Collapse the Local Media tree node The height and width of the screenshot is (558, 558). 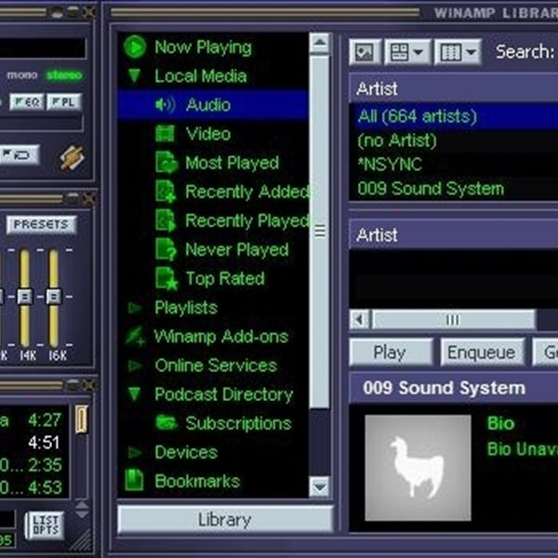pos(135,76)
